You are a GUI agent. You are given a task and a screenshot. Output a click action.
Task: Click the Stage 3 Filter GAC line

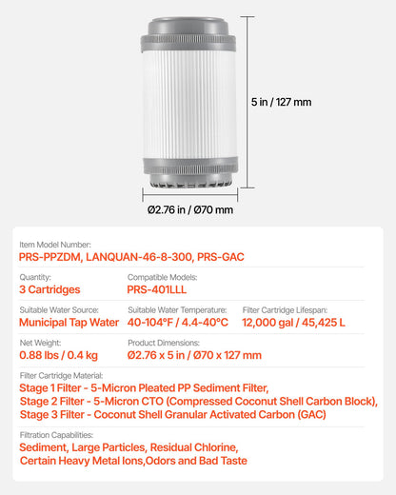tap(173, 415)
